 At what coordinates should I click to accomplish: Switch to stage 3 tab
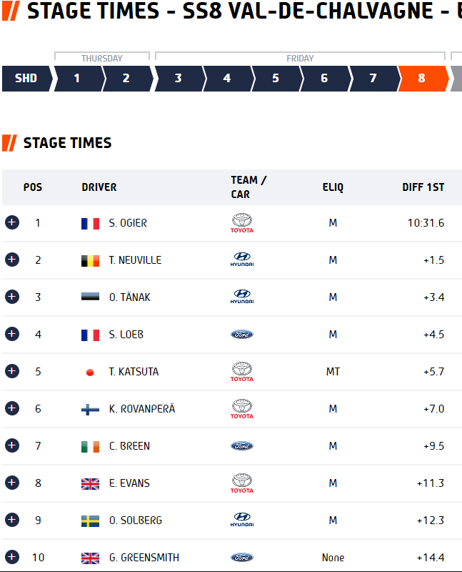pos(180,79)
